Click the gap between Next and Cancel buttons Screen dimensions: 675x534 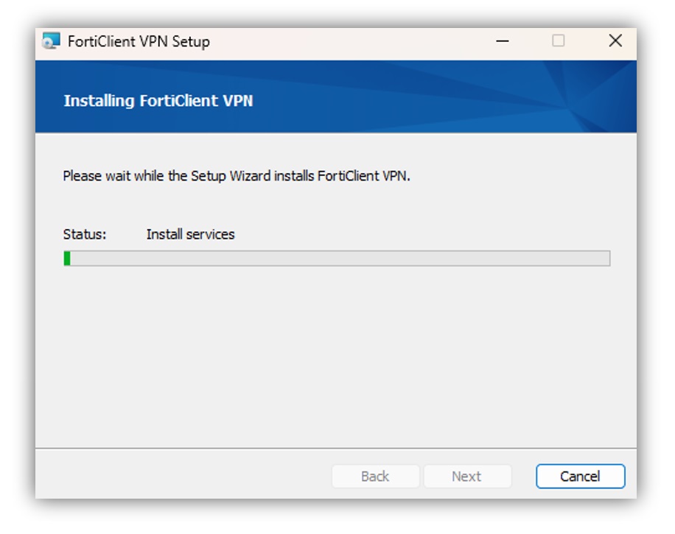coord(524,477)
